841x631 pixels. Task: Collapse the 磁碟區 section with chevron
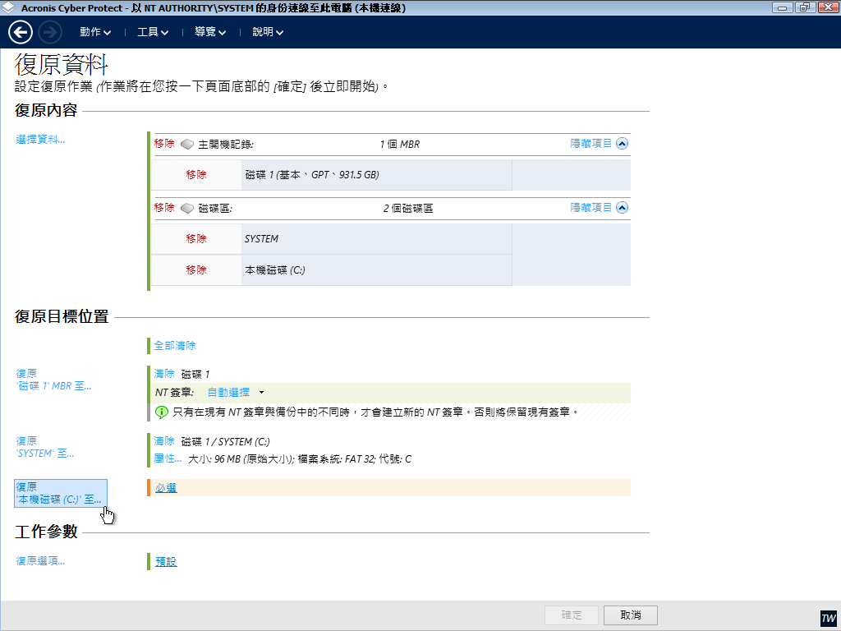622,208
